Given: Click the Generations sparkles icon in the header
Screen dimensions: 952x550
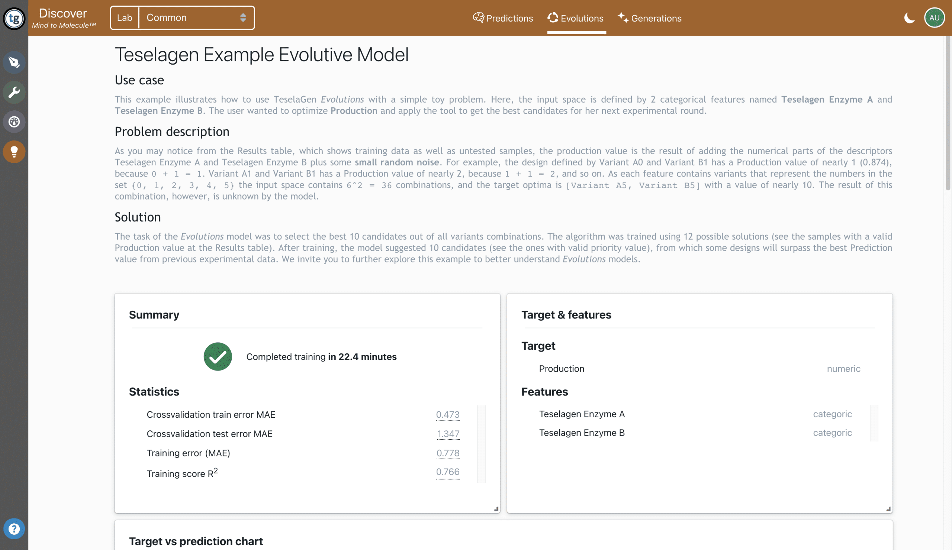Looking at the screenshot, I should click(x=623, y=17).
